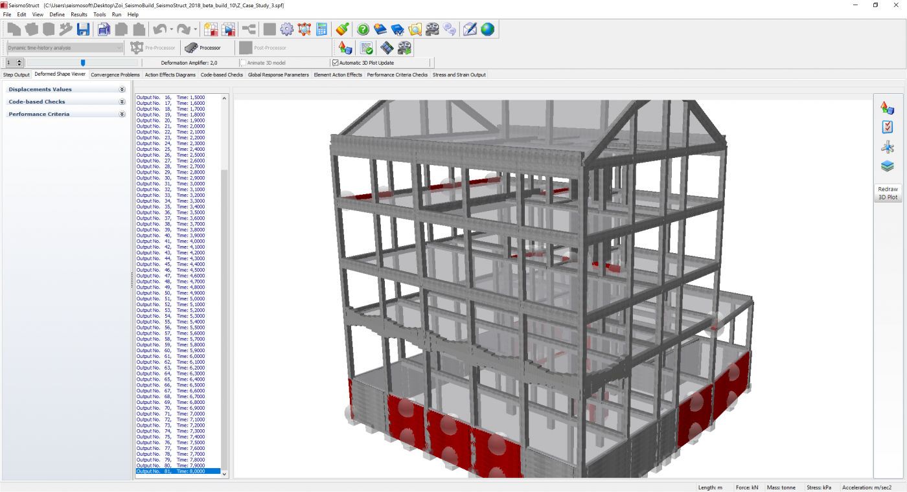The image size is (907, 492).
Task: Click the Redraw 3D Plot button
Action: coord(888,193)
